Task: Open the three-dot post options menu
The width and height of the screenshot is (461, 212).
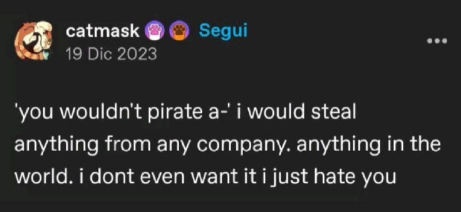Action: pyautogui.click(x=437, y=41)
